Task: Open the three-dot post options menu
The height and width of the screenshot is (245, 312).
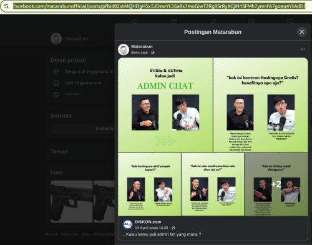Action: tap(303, 49)
